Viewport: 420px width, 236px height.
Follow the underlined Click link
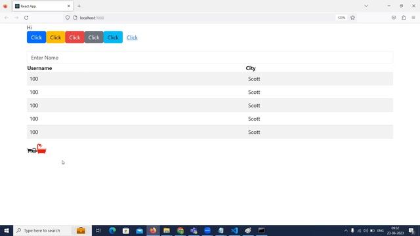(132, 37)
